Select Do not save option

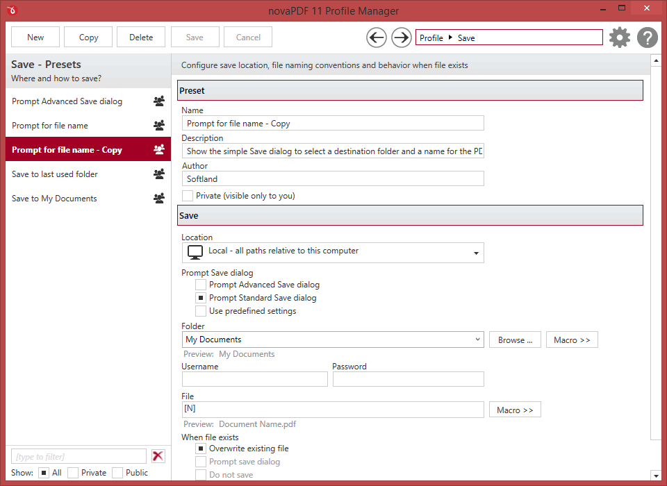(201, 474)
